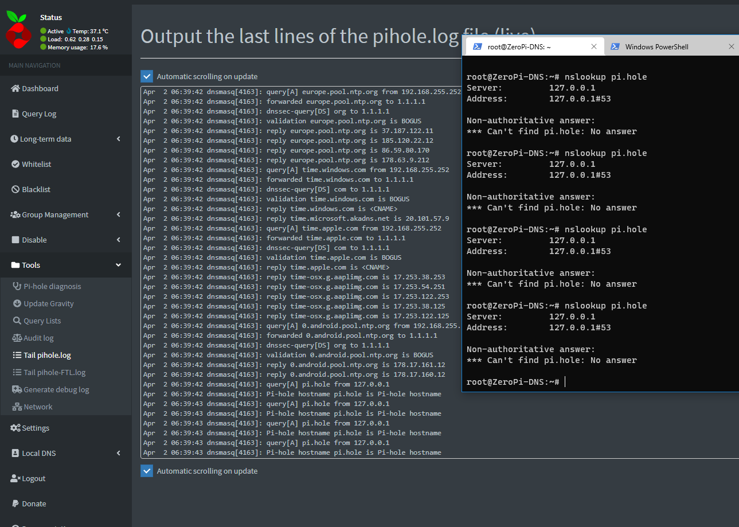This screenshot has height=527, width=739.
Task: Click the Whitelist check-circle icon
Action: pos(15,164)
